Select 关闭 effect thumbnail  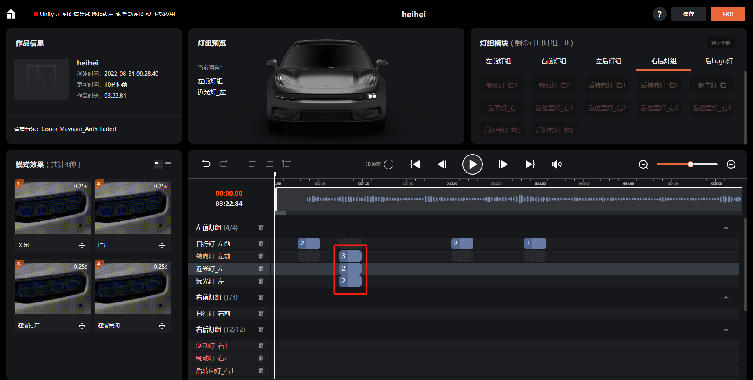coord(53,207)
